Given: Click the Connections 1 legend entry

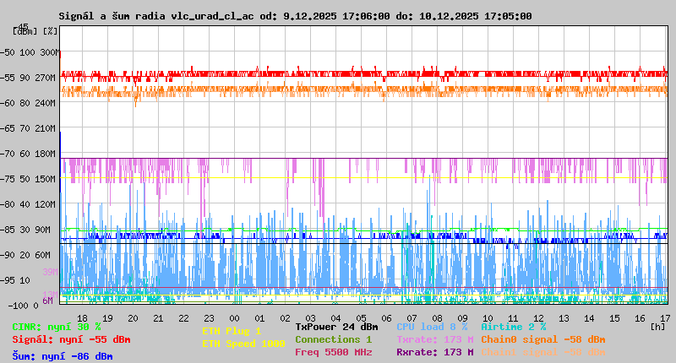Looking at the screenshot, I should pyautogui.click(x=333, y=339).
